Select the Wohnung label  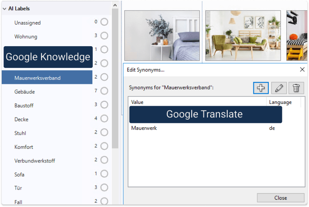(x=25, y=36)
